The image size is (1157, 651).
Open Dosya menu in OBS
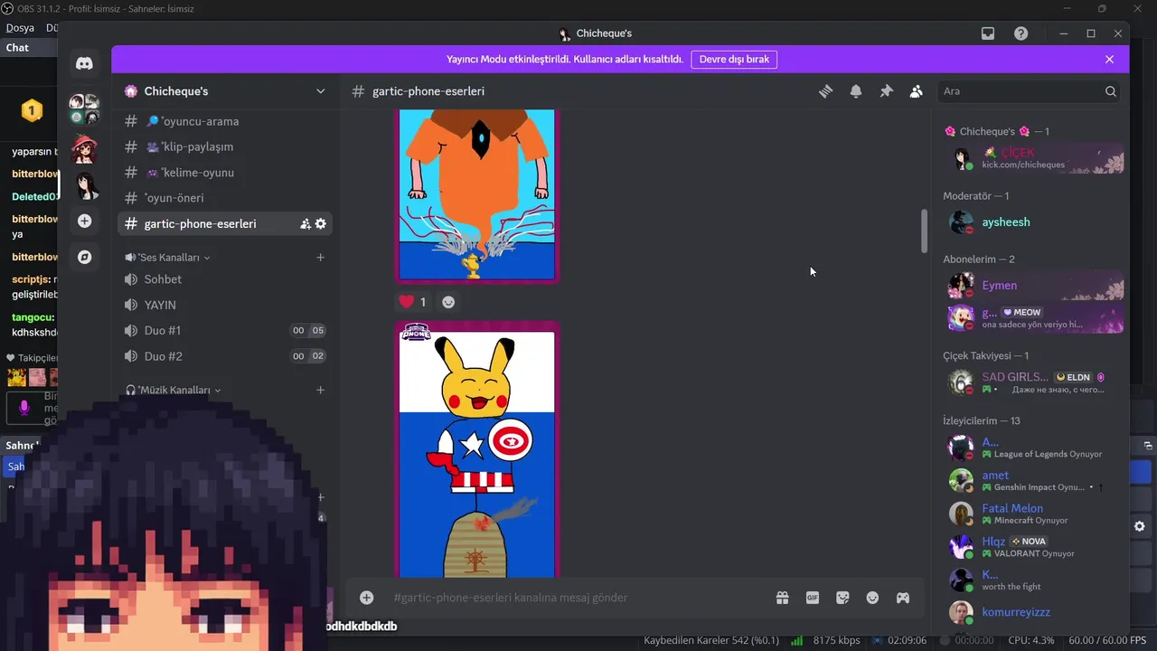pyautogui.click(x=20, y=28)
